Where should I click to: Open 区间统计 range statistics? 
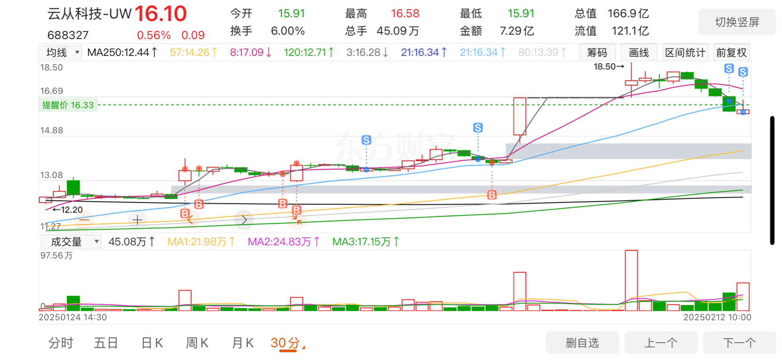click(x=685, y=53)
